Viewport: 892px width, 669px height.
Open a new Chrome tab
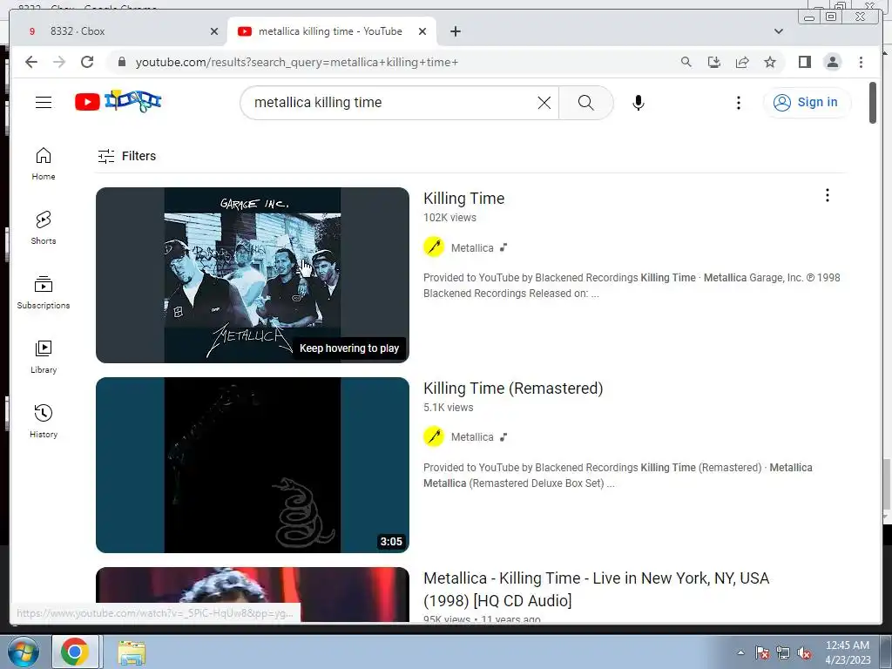[455, 31]
